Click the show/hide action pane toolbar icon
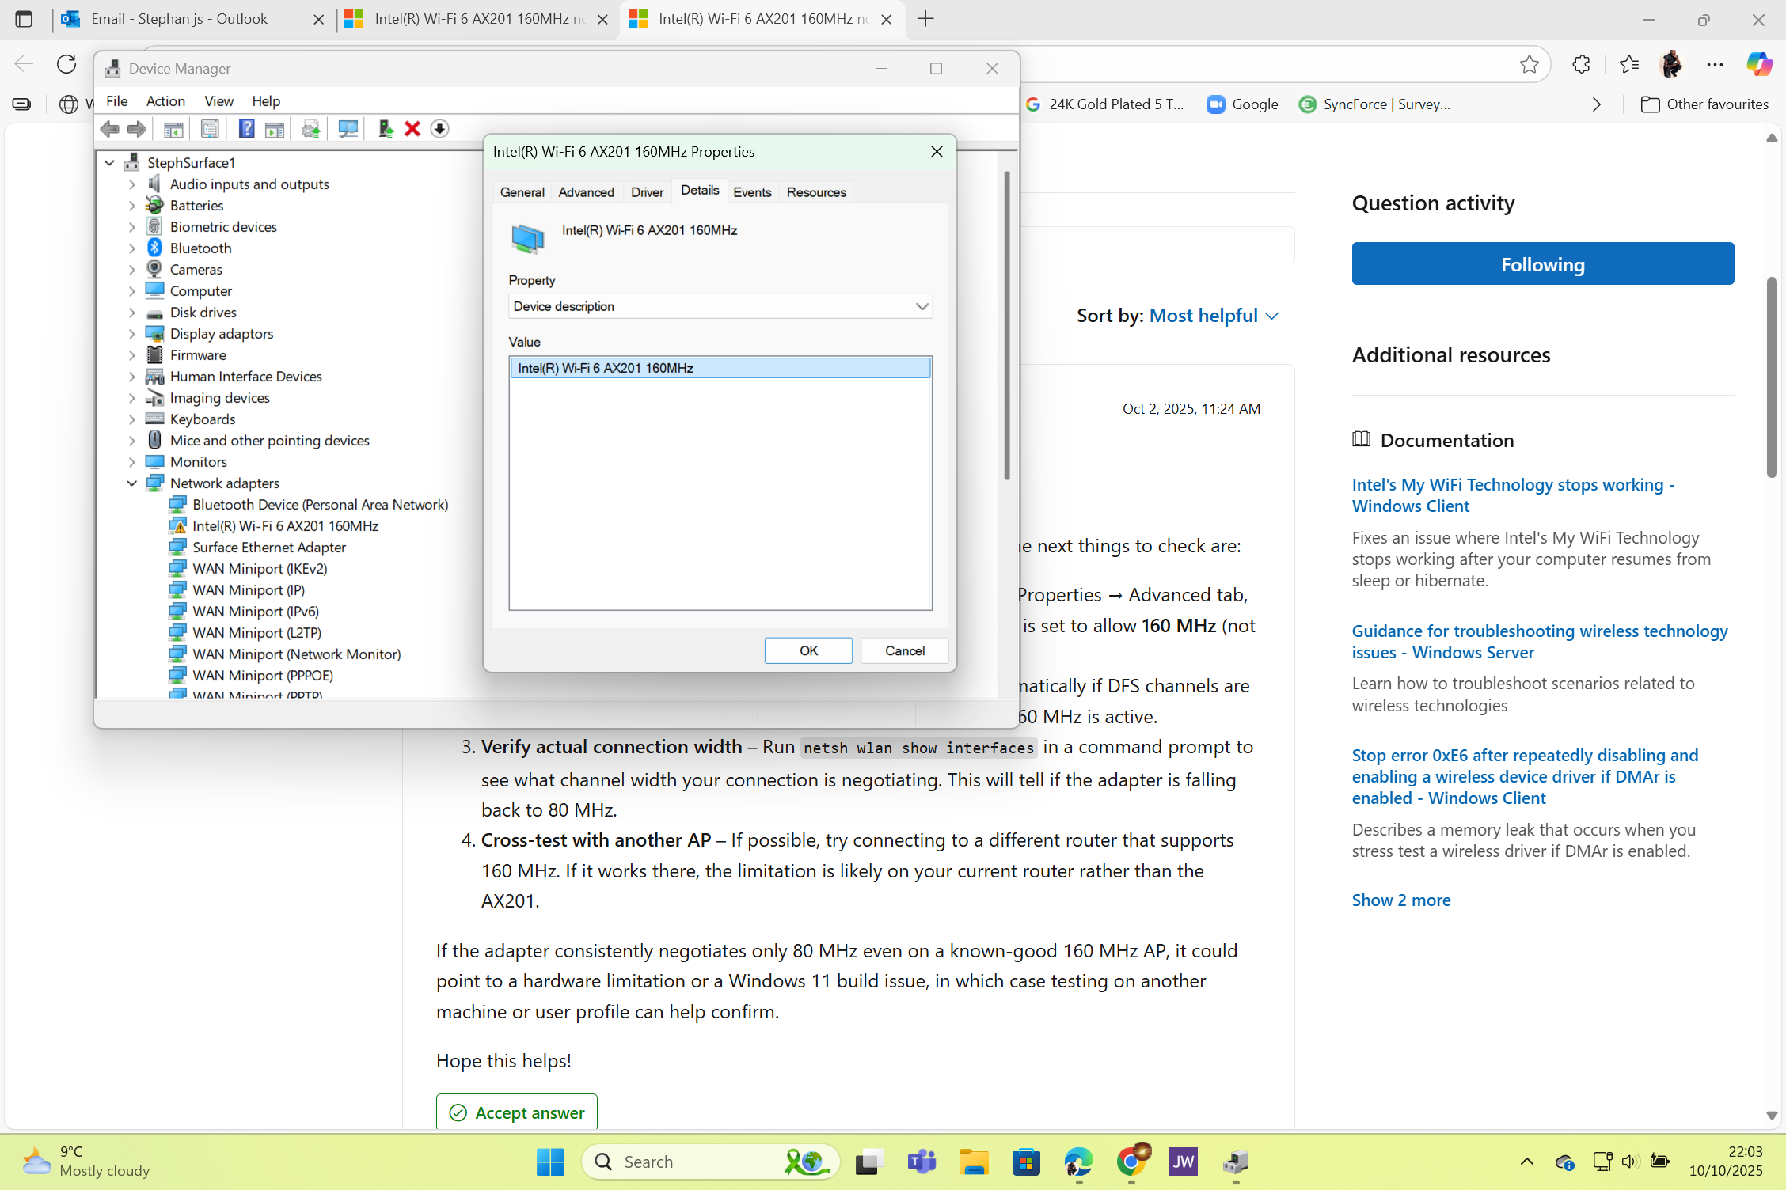1786x1190 pixels. coord(275,129)
